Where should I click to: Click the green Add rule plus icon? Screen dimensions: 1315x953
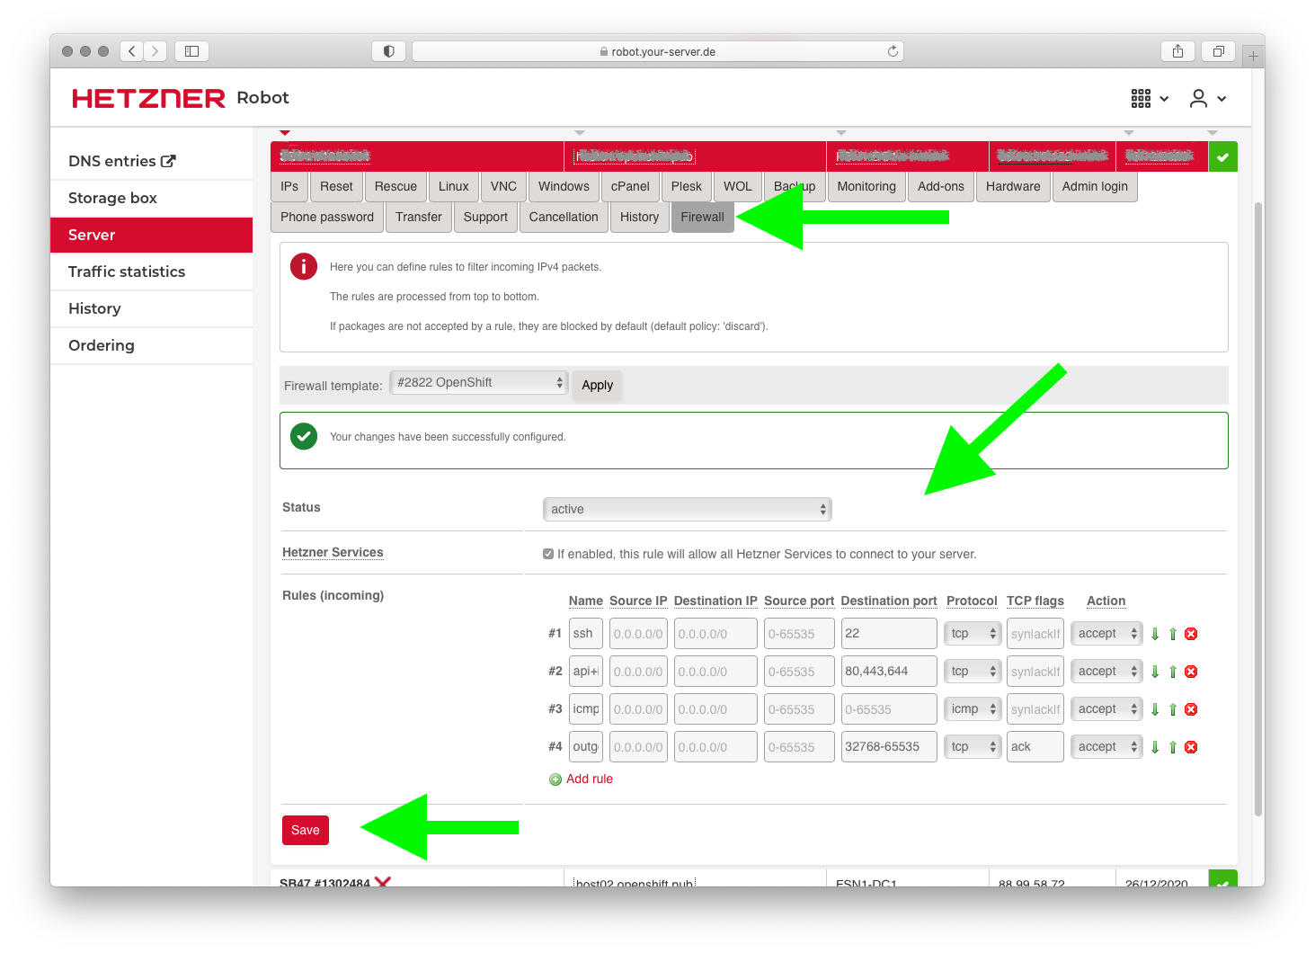(x=555, y=779)
